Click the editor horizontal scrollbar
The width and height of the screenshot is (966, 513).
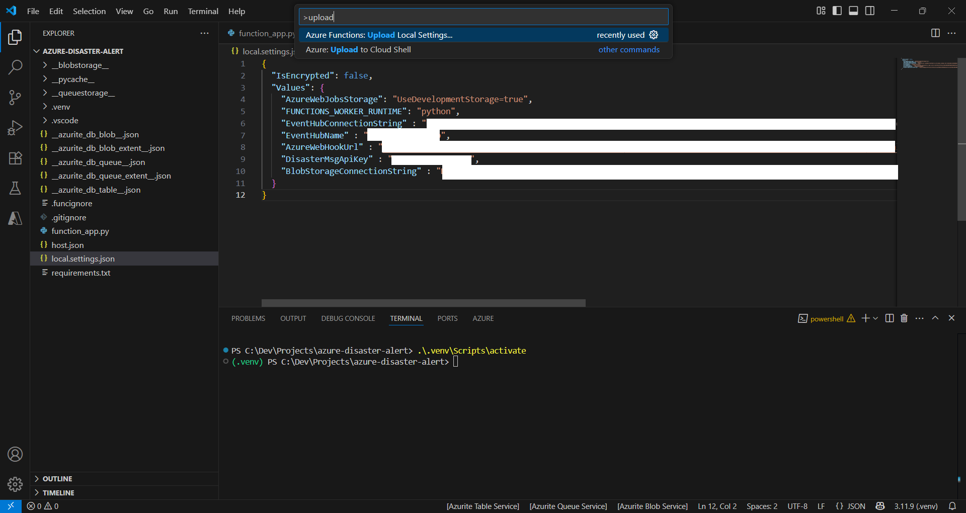(x=423, y=303)
